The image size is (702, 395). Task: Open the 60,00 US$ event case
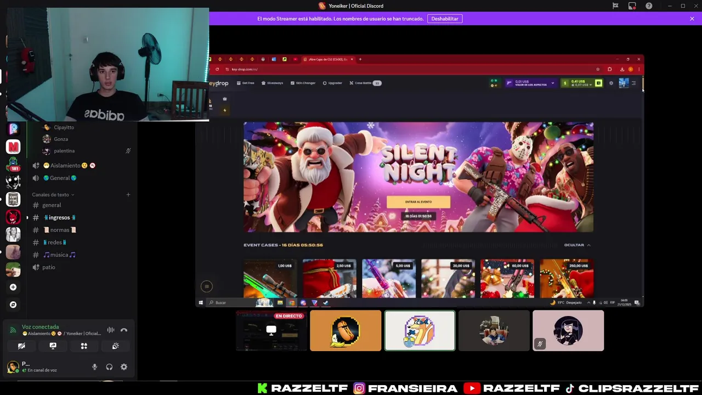pyautogui.click(x=507, y=279)
